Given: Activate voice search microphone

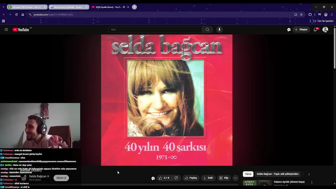Looking at the screenshot, I should click(x=219, y=30).
